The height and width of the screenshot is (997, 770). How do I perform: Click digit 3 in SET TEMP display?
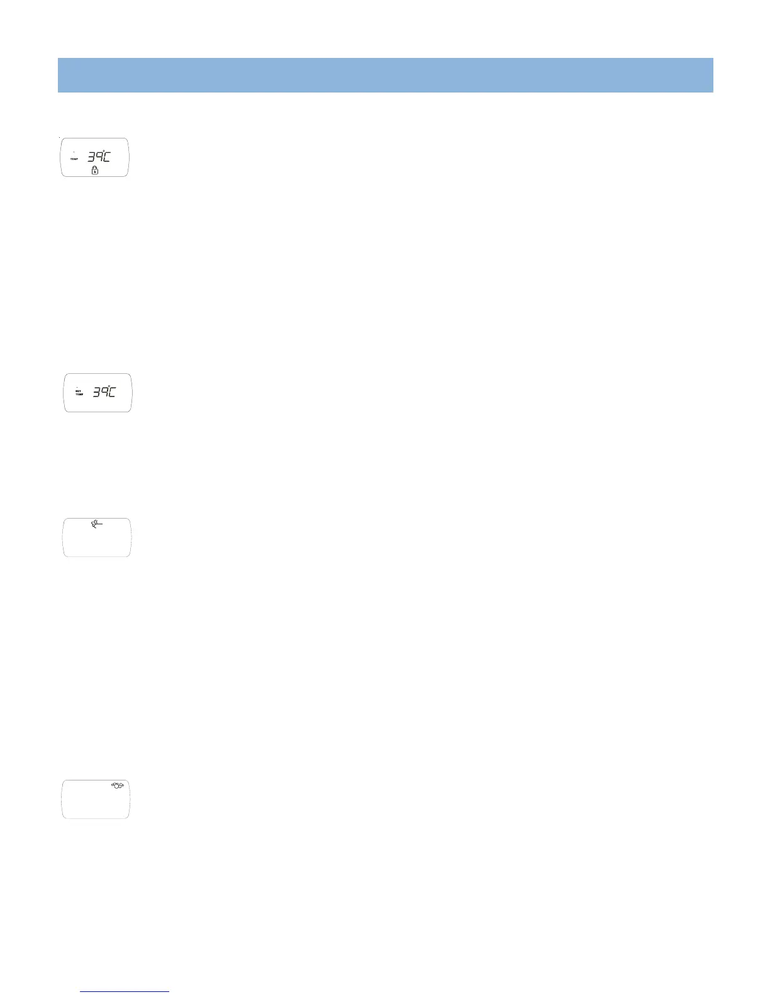97,392
